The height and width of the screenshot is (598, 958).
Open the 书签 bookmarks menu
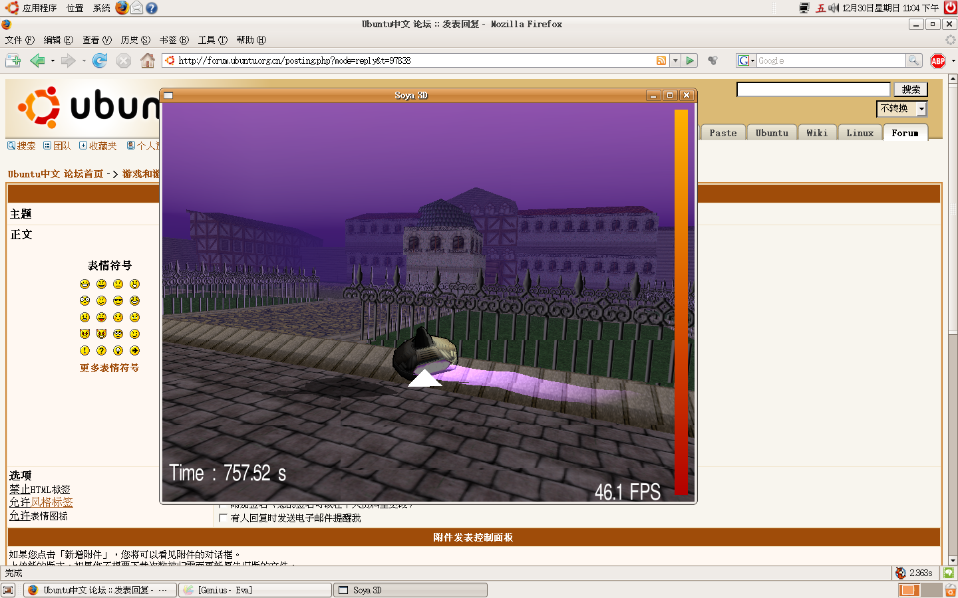[174, 40]
